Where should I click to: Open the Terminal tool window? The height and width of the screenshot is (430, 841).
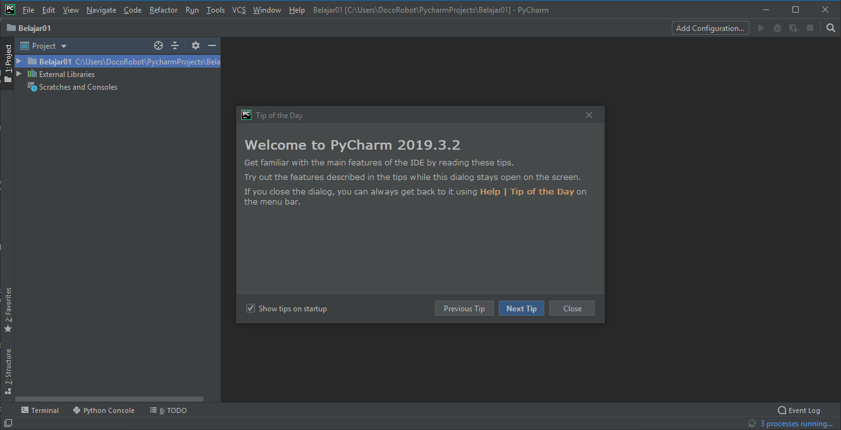click(40, 410)
